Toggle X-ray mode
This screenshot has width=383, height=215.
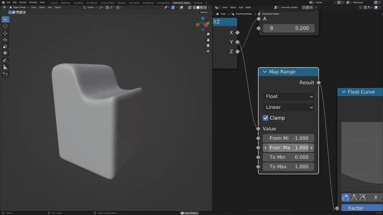(x=190, y=8)
